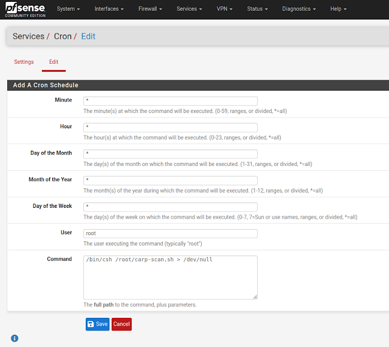The image size is (389, 347).
Task: Open the Help menu
Action: coord(338,9)
